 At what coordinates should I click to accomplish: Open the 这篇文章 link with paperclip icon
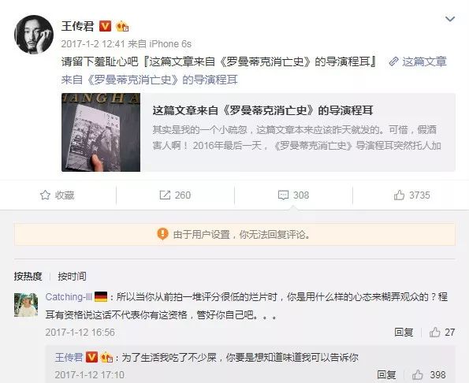418,61
